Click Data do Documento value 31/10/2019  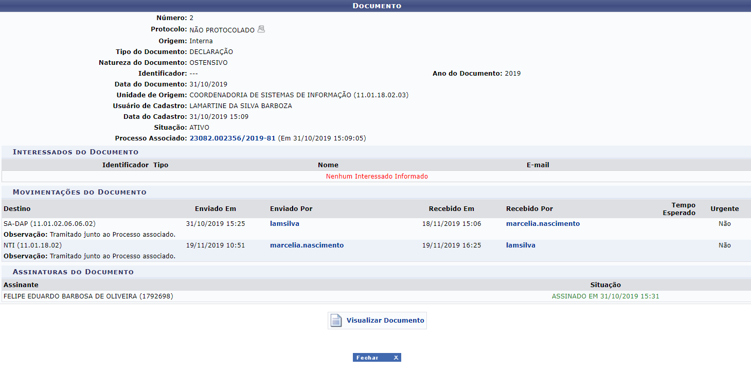click(208, 84)
